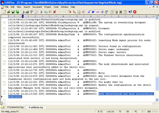The image size is (159, 113).
Task: Open the File menu
Action: coord(7,7)
